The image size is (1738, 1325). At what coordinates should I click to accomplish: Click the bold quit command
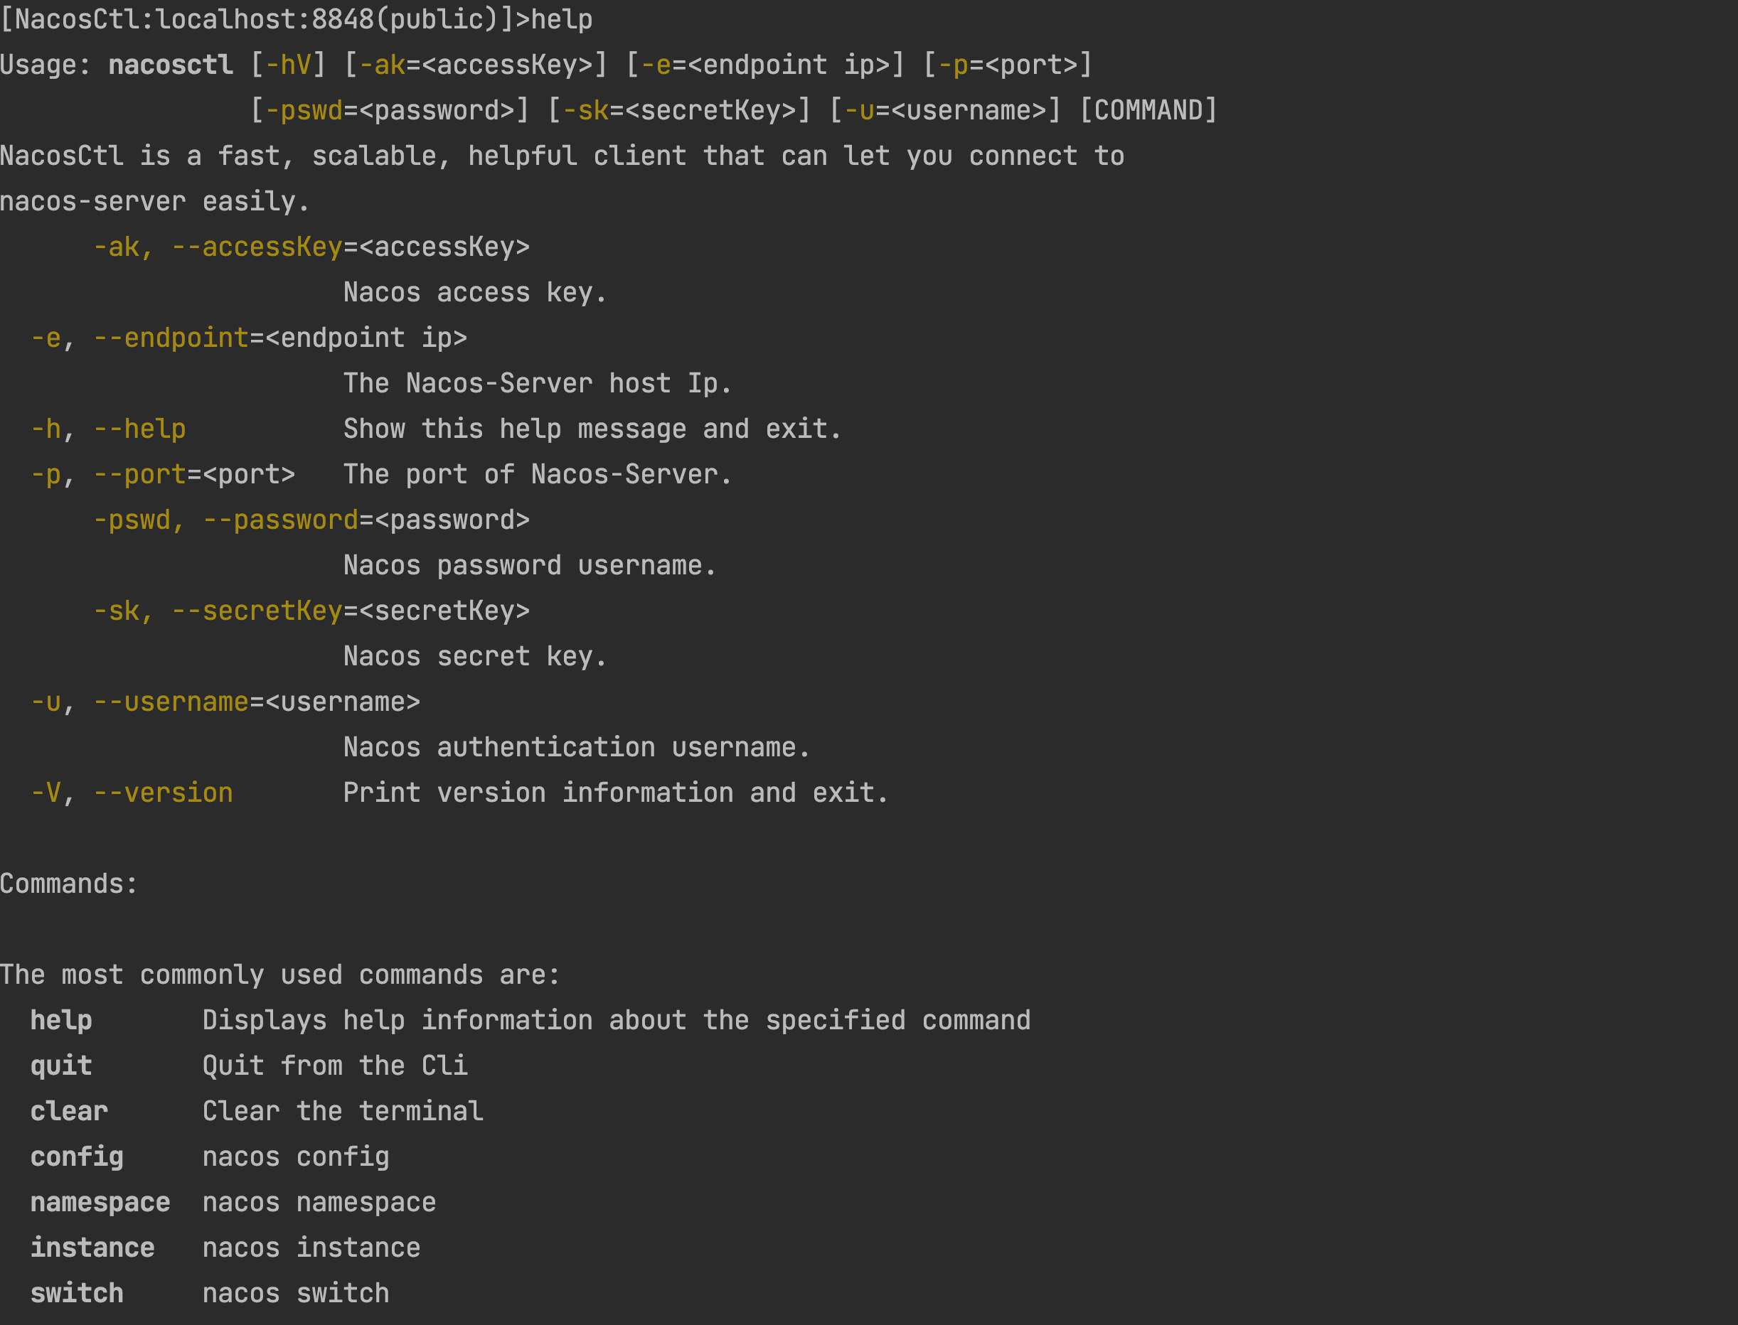pos(62,1066)
